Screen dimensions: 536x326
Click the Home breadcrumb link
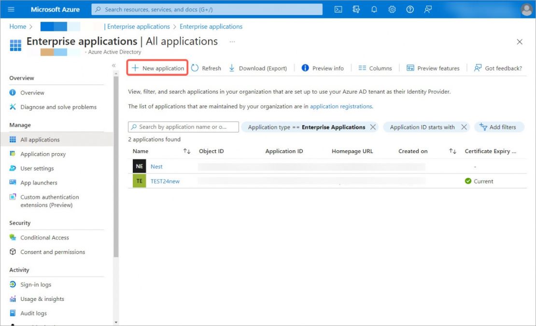click(18, 26)
